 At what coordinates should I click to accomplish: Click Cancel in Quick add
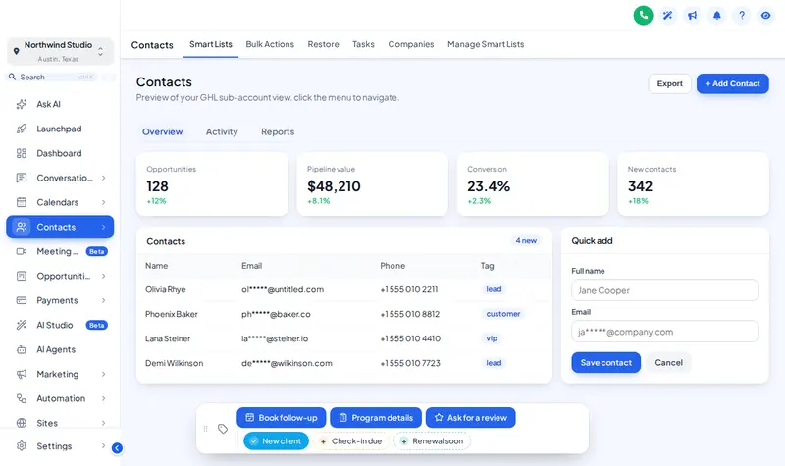pos(668,362)
